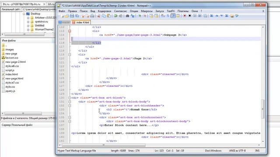Click the Zoom In toolbar icon
This screenshot has width=280, height=157.
(140, 16)
